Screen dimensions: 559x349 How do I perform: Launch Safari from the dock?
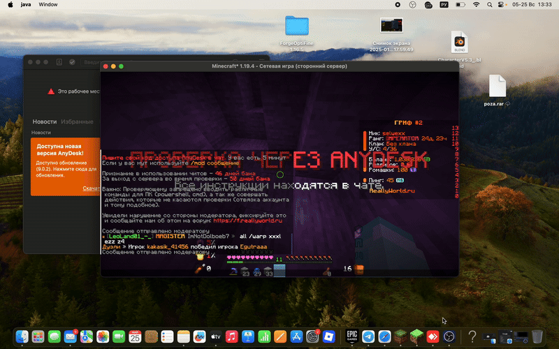(384, 336)
